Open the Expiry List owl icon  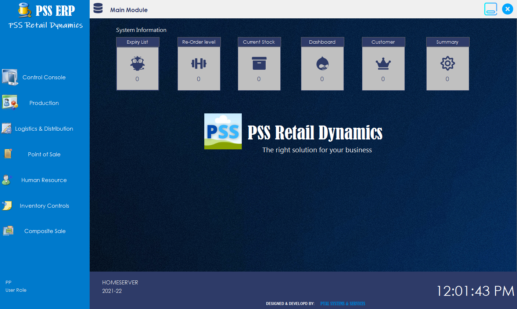click(x=137, y=63)
